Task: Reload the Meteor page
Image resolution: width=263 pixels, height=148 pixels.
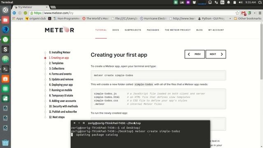Action: [x=25, y=13]
